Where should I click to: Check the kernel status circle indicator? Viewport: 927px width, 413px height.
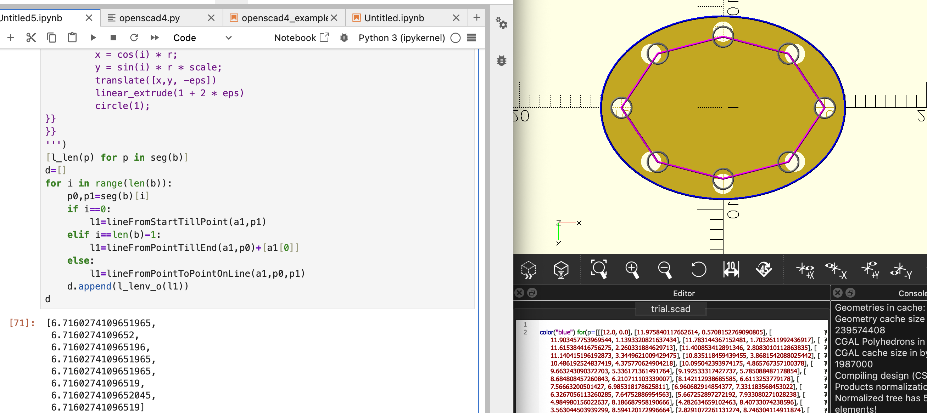(456, 38)
